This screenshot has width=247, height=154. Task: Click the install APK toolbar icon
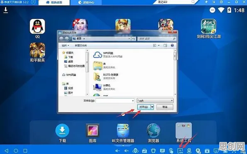180,151
